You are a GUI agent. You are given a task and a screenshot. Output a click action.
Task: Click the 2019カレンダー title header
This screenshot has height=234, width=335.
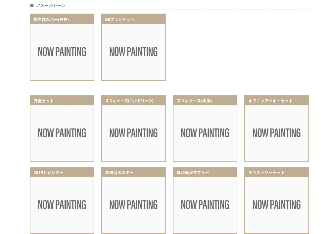(62, 172)
